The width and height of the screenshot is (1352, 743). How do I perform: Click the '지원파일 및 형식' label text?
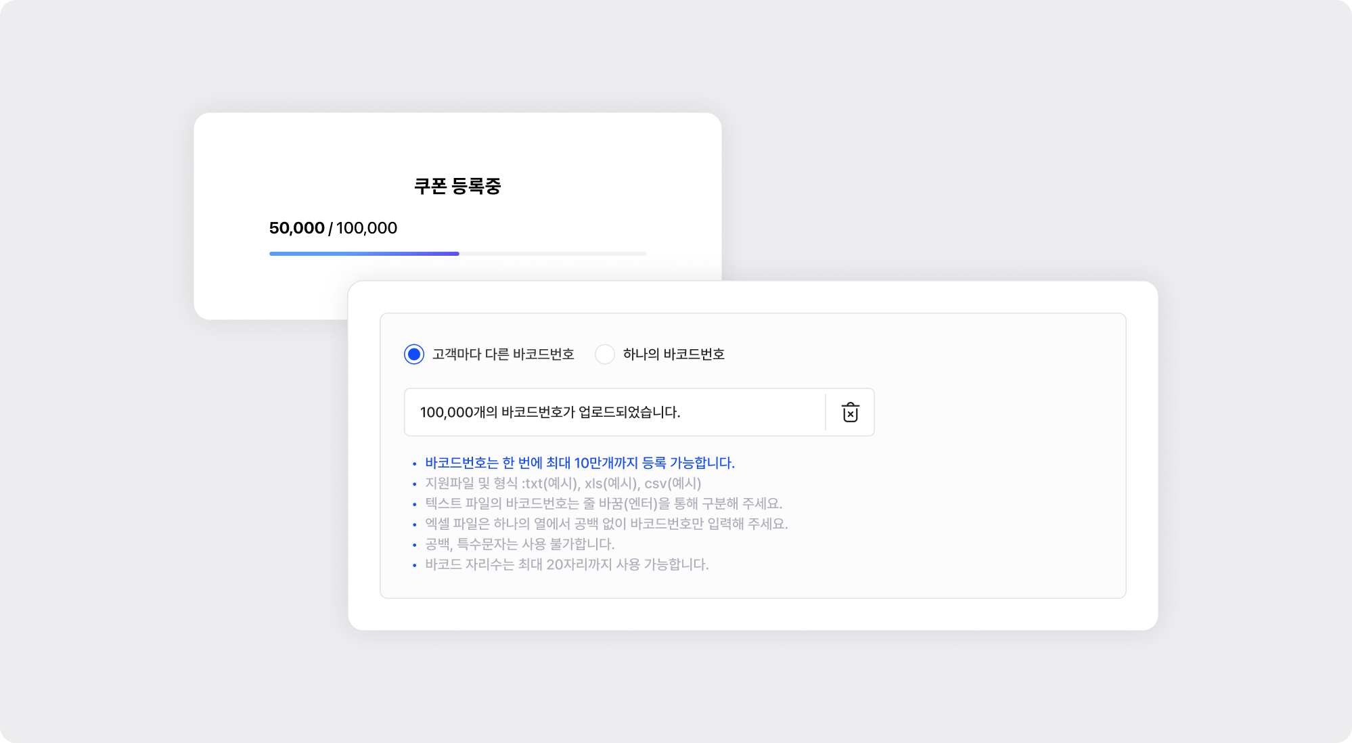tap(471, 483)
